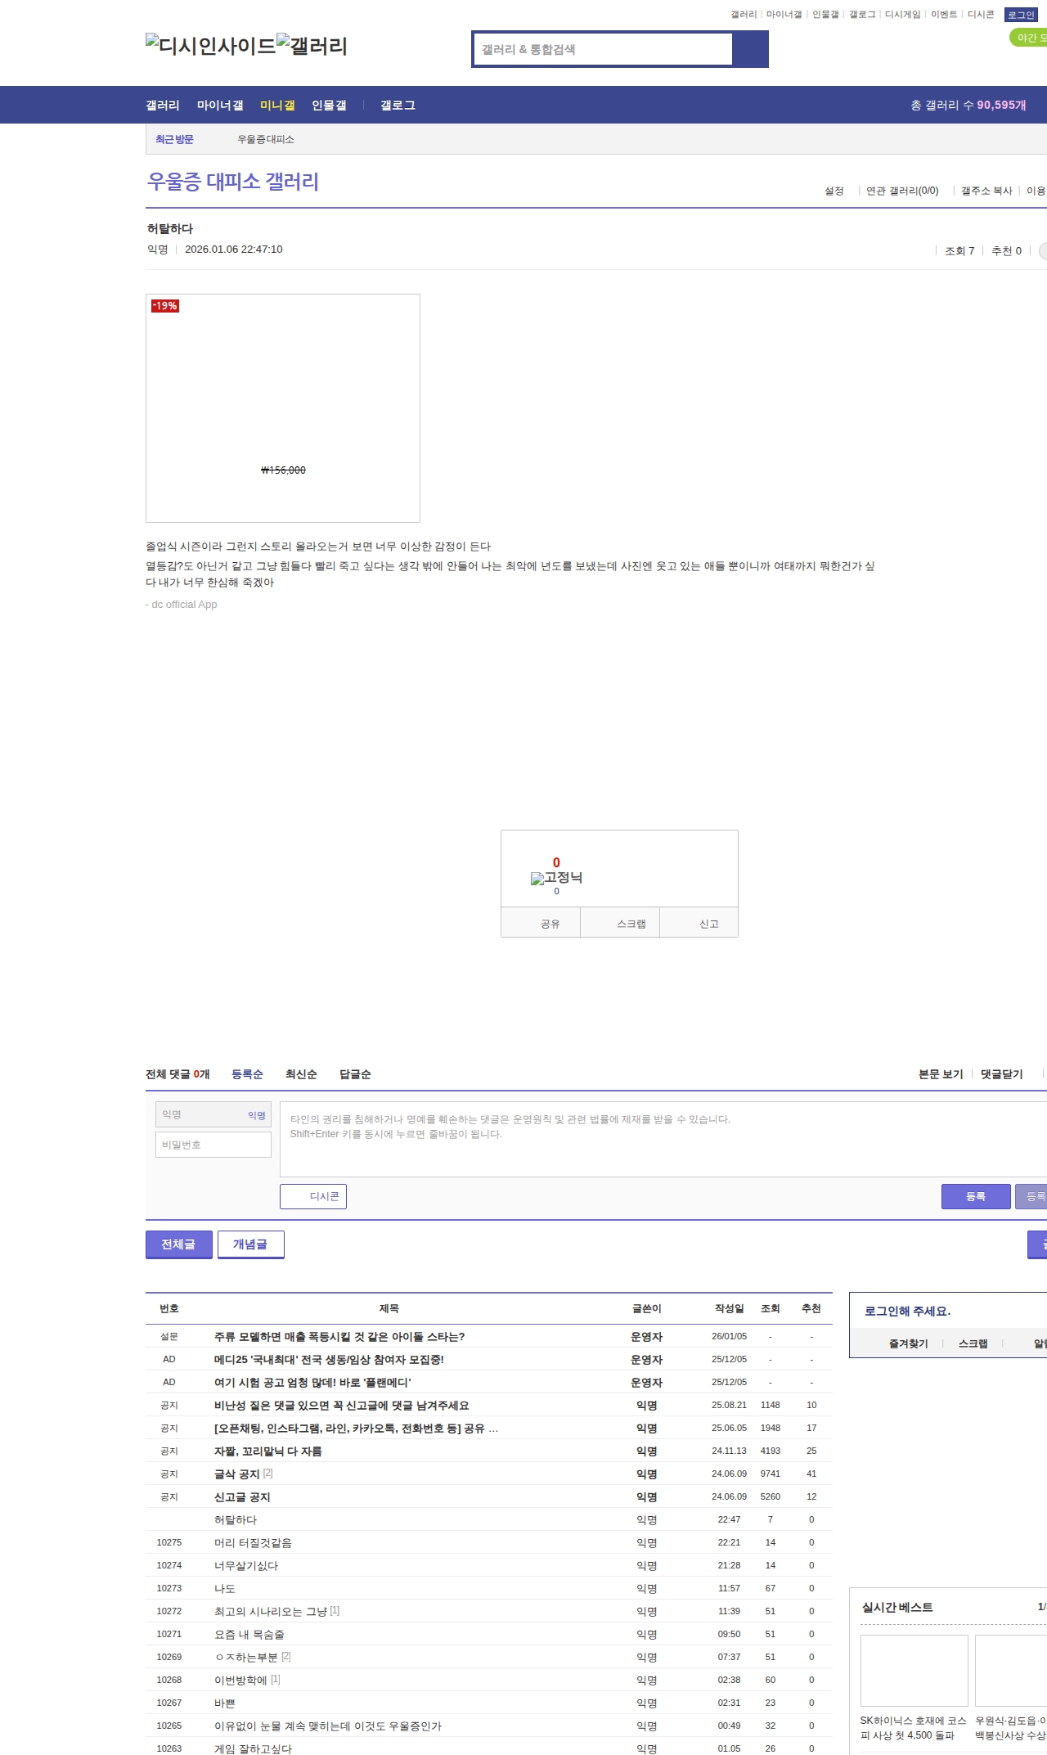
Task: Switch to the 개념글 tab
Action: coord(251,1244)
